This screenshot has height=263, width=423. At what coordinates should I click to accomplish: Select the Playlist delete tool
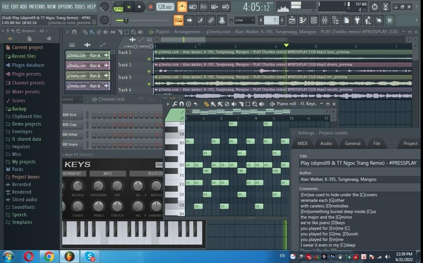tap(99, 32)
